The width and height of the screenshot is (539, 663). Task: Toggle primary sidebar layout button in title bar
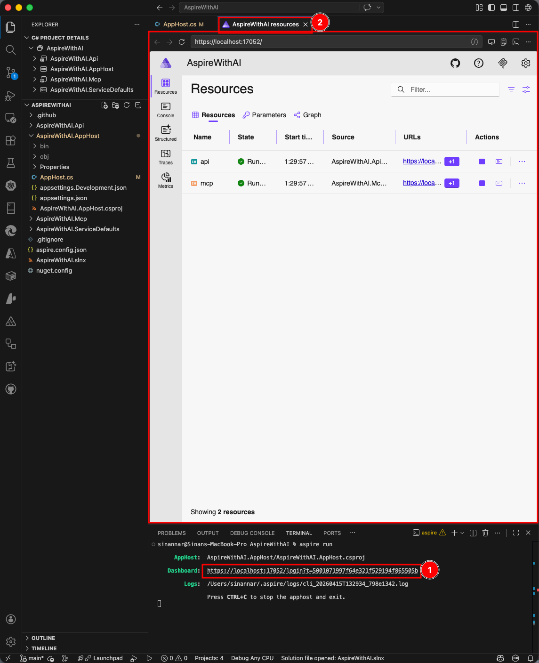[491, 8]
